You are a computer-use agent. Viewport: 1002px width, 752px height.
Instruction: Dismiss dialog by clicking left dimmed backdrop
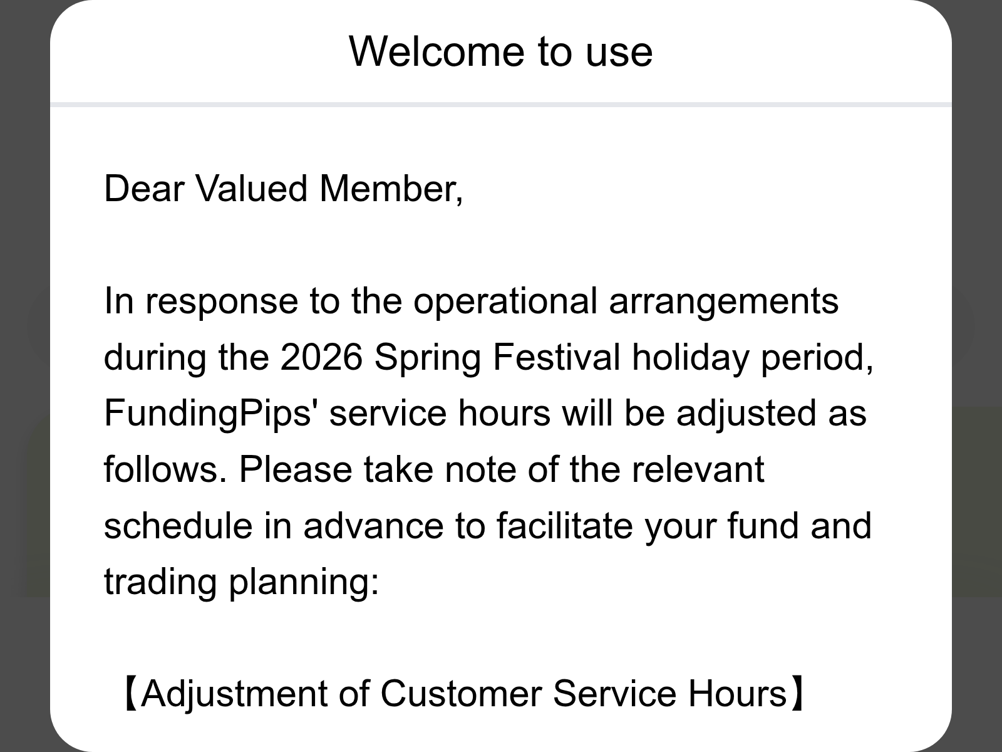click(24, 376)
